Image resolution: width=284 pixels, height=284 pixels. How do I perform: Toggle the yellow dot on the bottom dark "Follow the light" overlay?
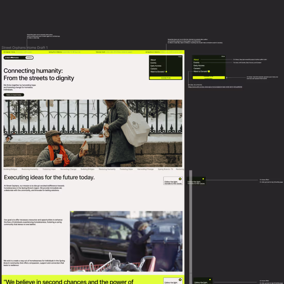tap(210, 280)
